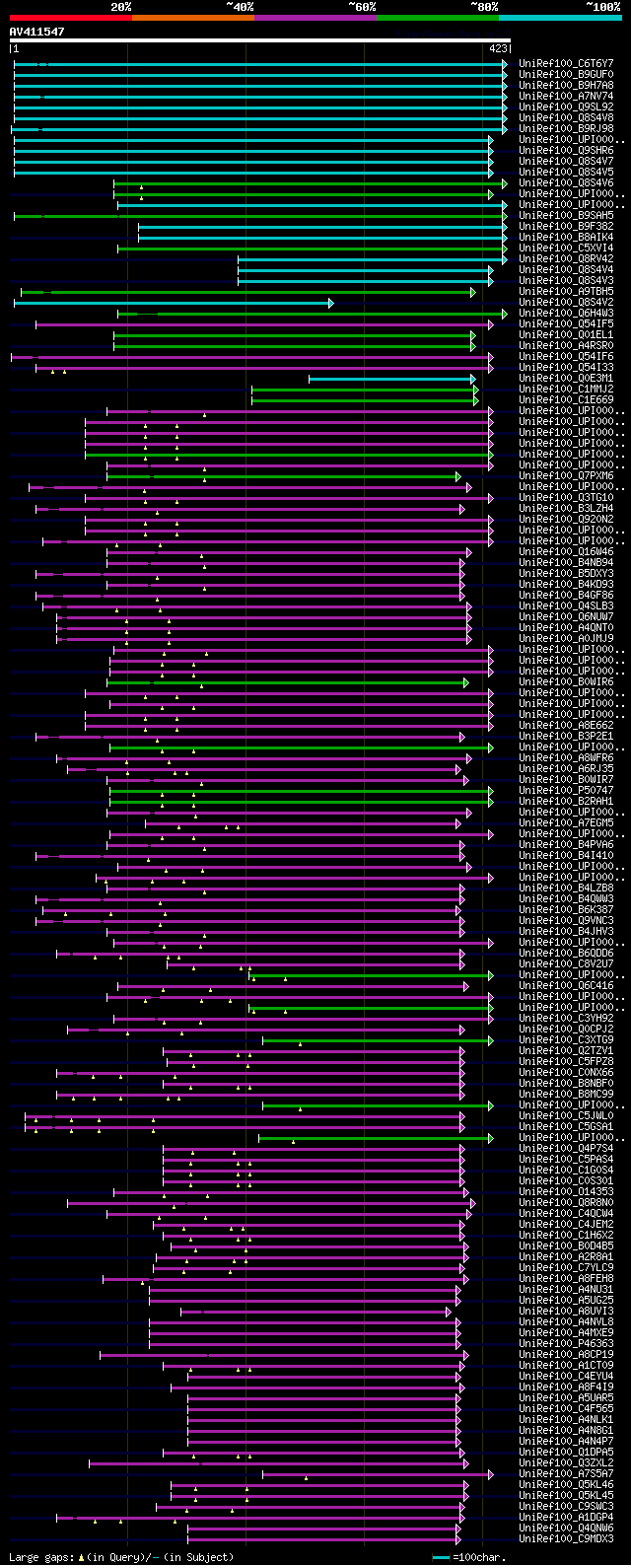631x1565 pixels.
Task: Select the UniRef100_C3YH92 label
Action: coord(566,1018)
